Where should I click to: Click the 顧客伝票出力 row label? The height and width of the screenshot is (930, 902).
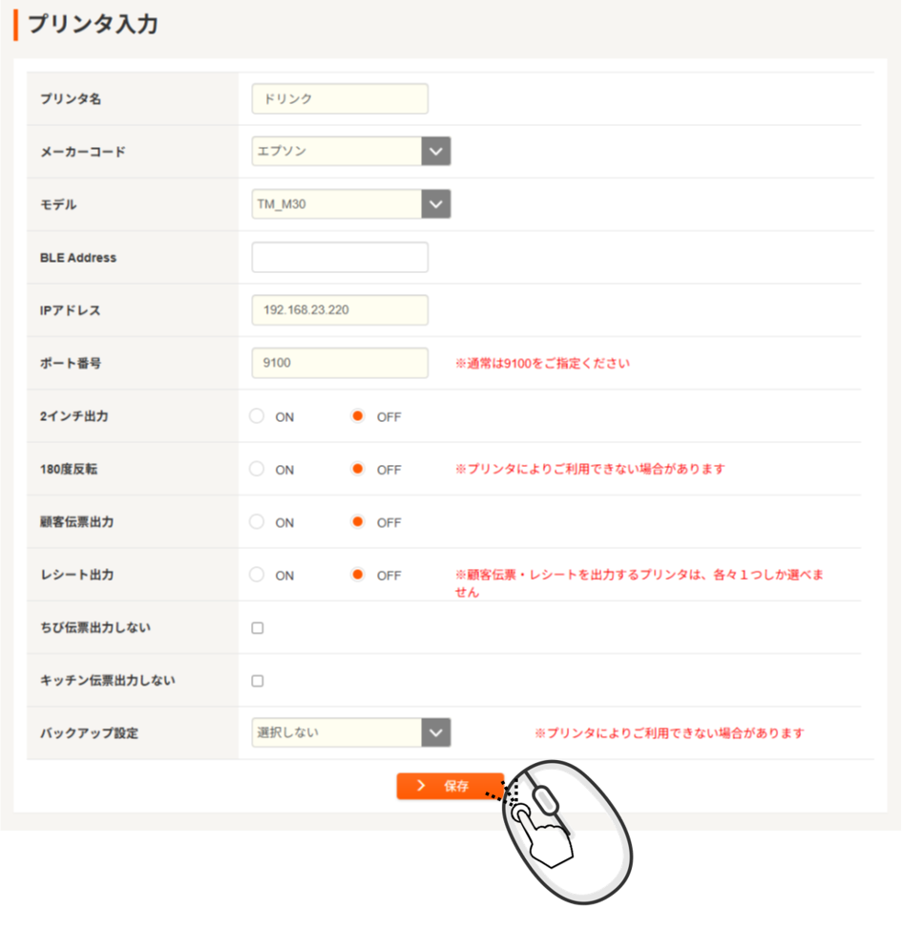click(x=76, y=522)
